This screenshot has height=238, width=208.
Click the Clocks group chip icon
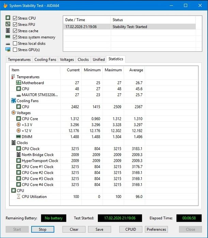click(14, 143)
